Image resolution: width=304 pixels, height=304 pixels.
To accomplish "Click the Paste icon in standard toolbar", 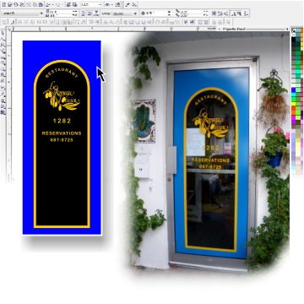I will tap(41, 5).
